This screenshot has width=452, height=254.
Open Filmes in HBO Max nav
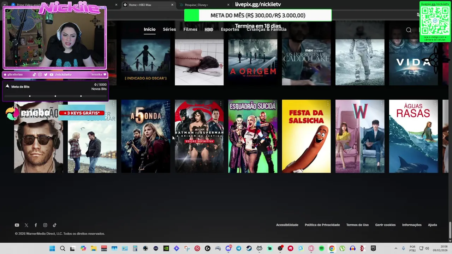190,29
